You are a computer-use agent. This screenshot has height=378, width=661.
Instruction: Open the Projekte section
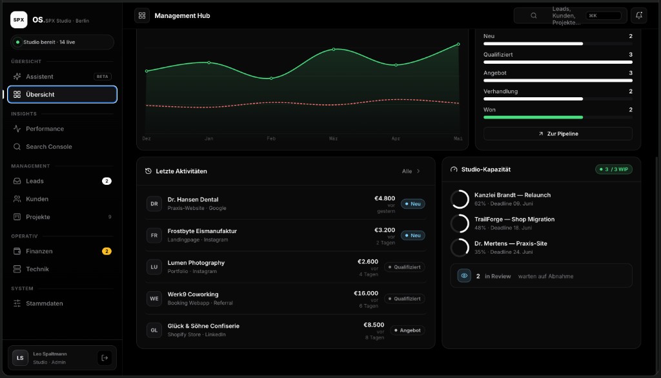coord(62,217)
